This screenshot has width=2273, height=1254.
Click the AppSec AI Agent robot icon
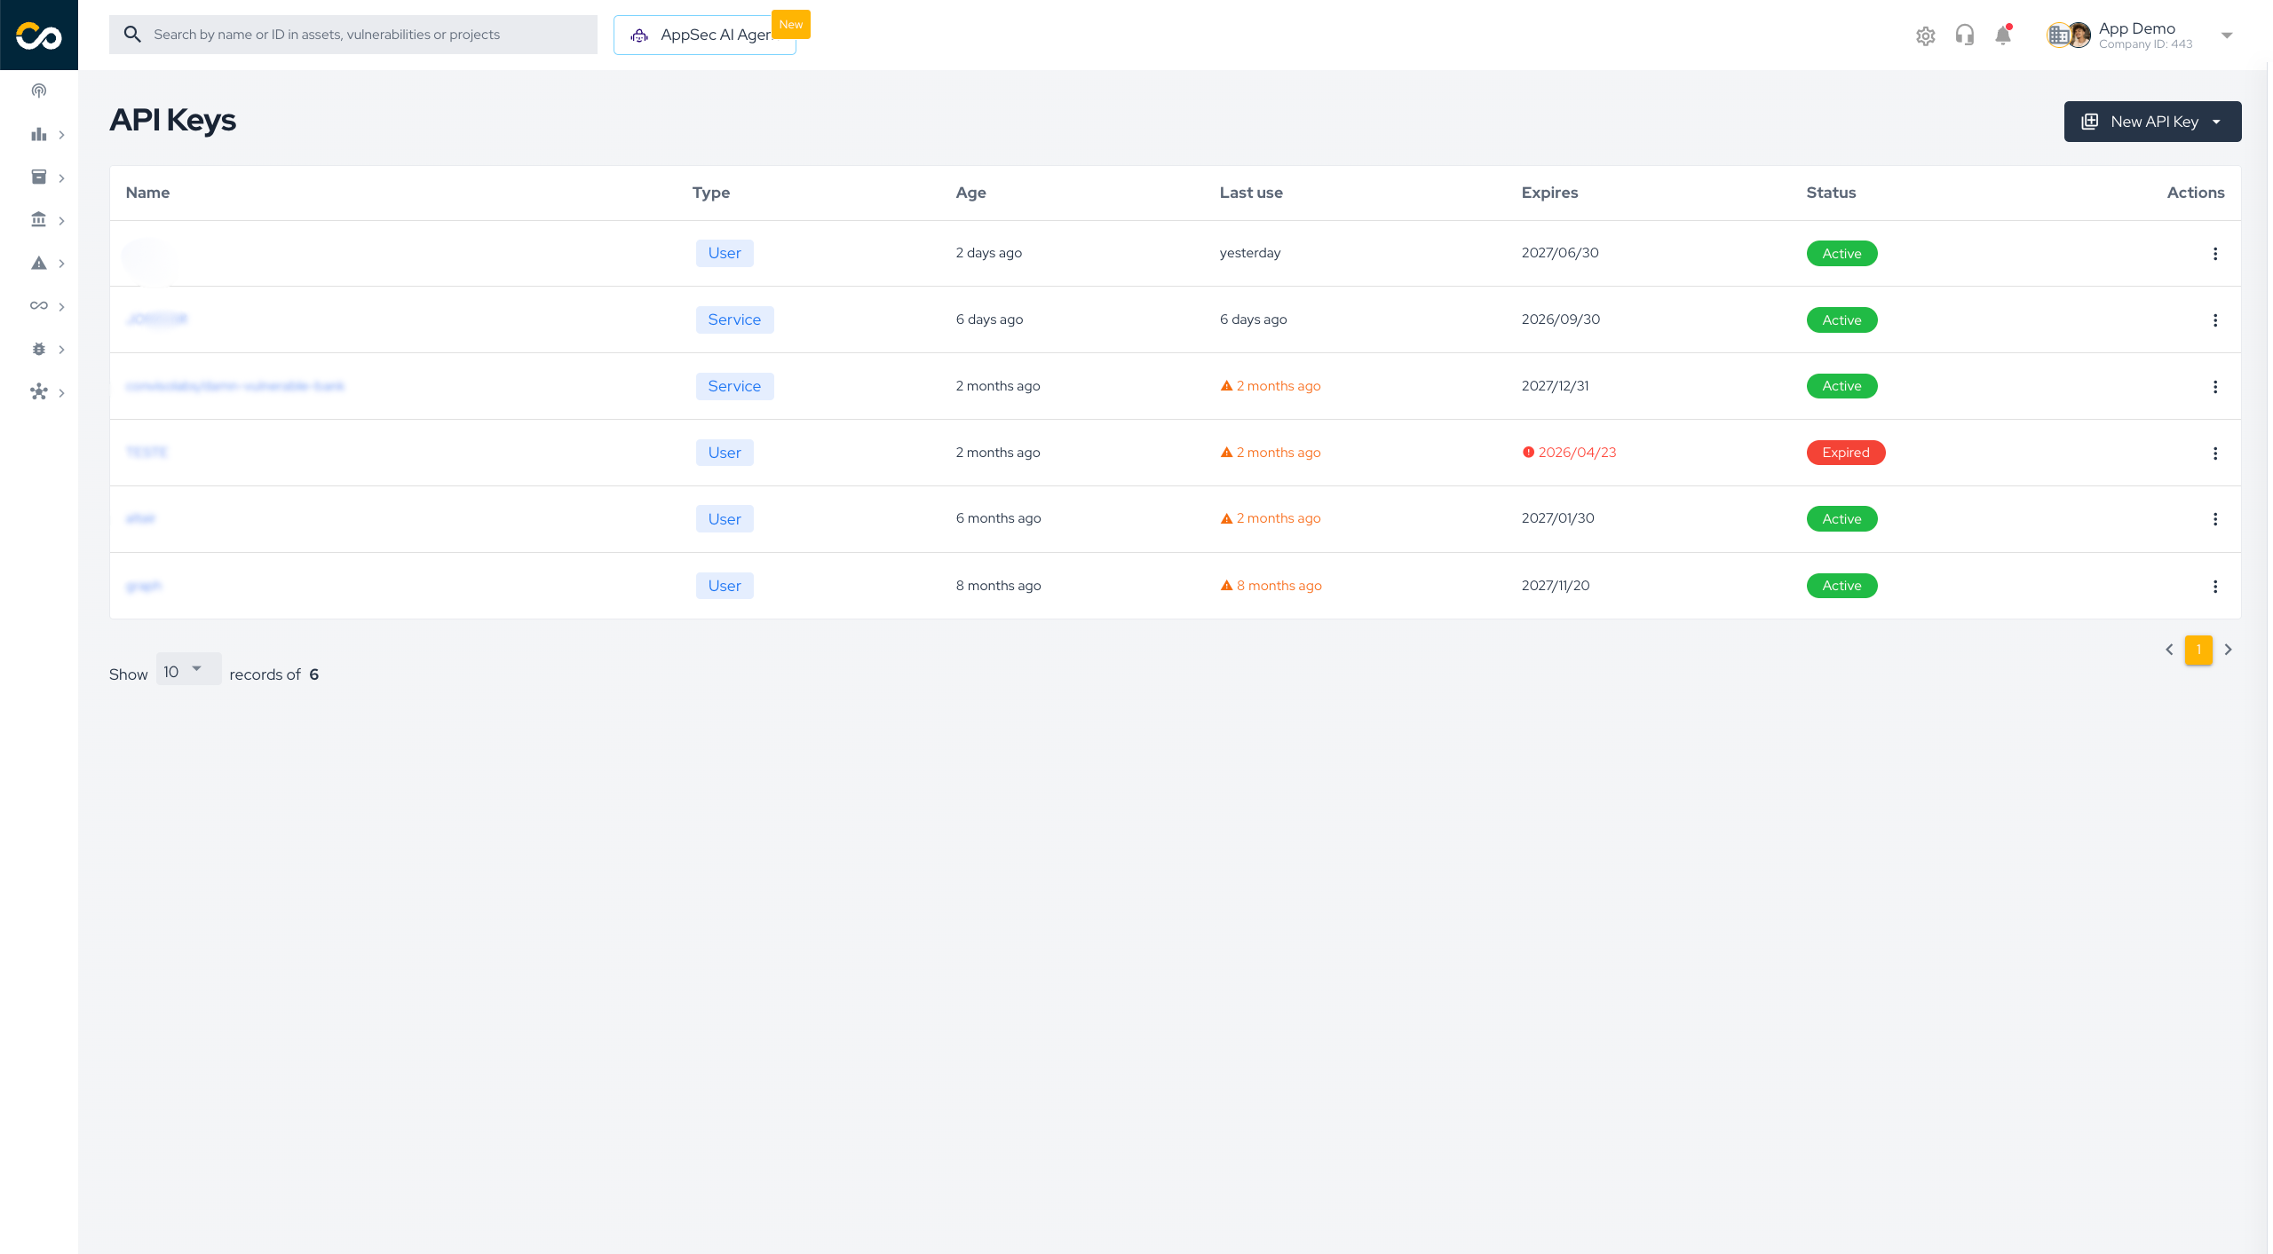pyautogui.click(x=639, y=35)
